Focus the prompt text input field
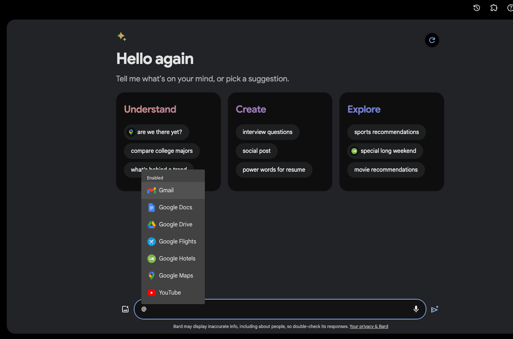The image size is (513, 339). tap(280, 309)
